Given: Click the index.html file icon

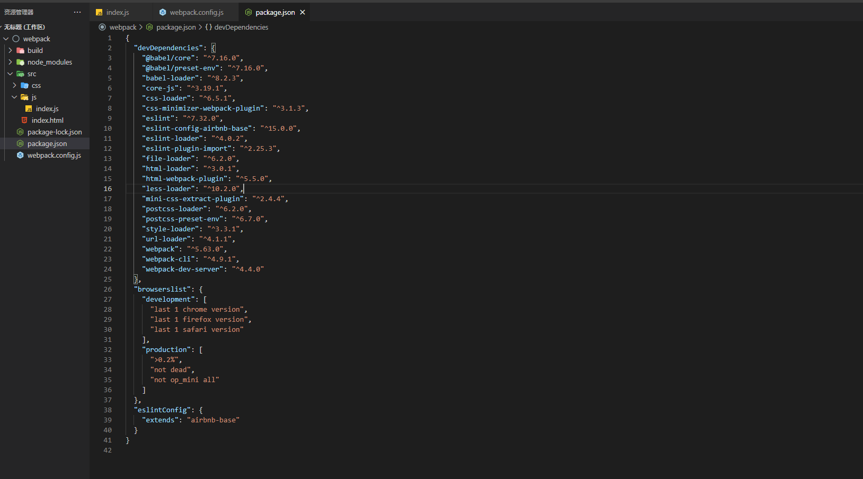Looking at the screenshot, I should pyautogui.click(x=24, y=120).
